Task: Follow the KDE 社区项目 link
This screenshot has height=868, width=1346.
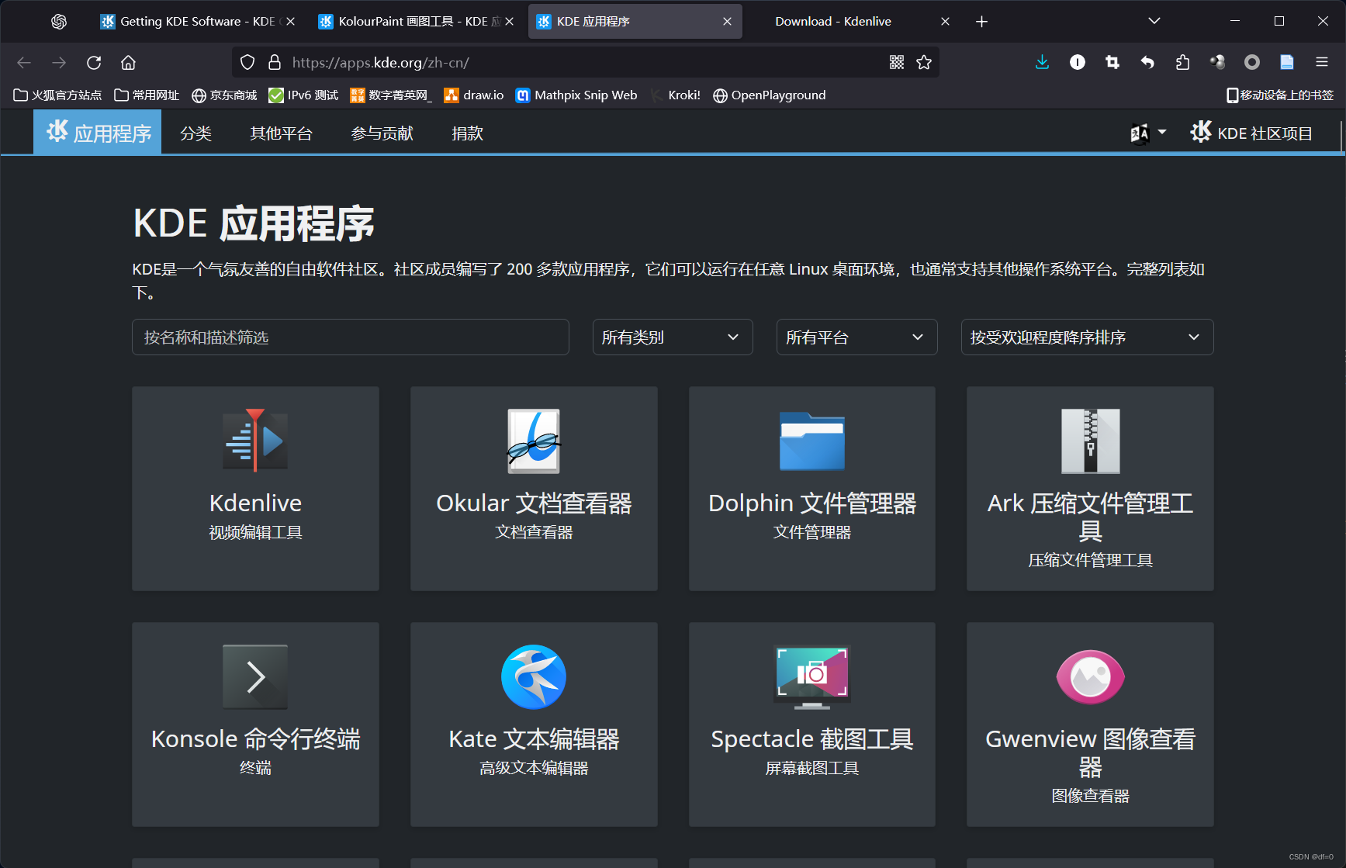Action: 1251,132
